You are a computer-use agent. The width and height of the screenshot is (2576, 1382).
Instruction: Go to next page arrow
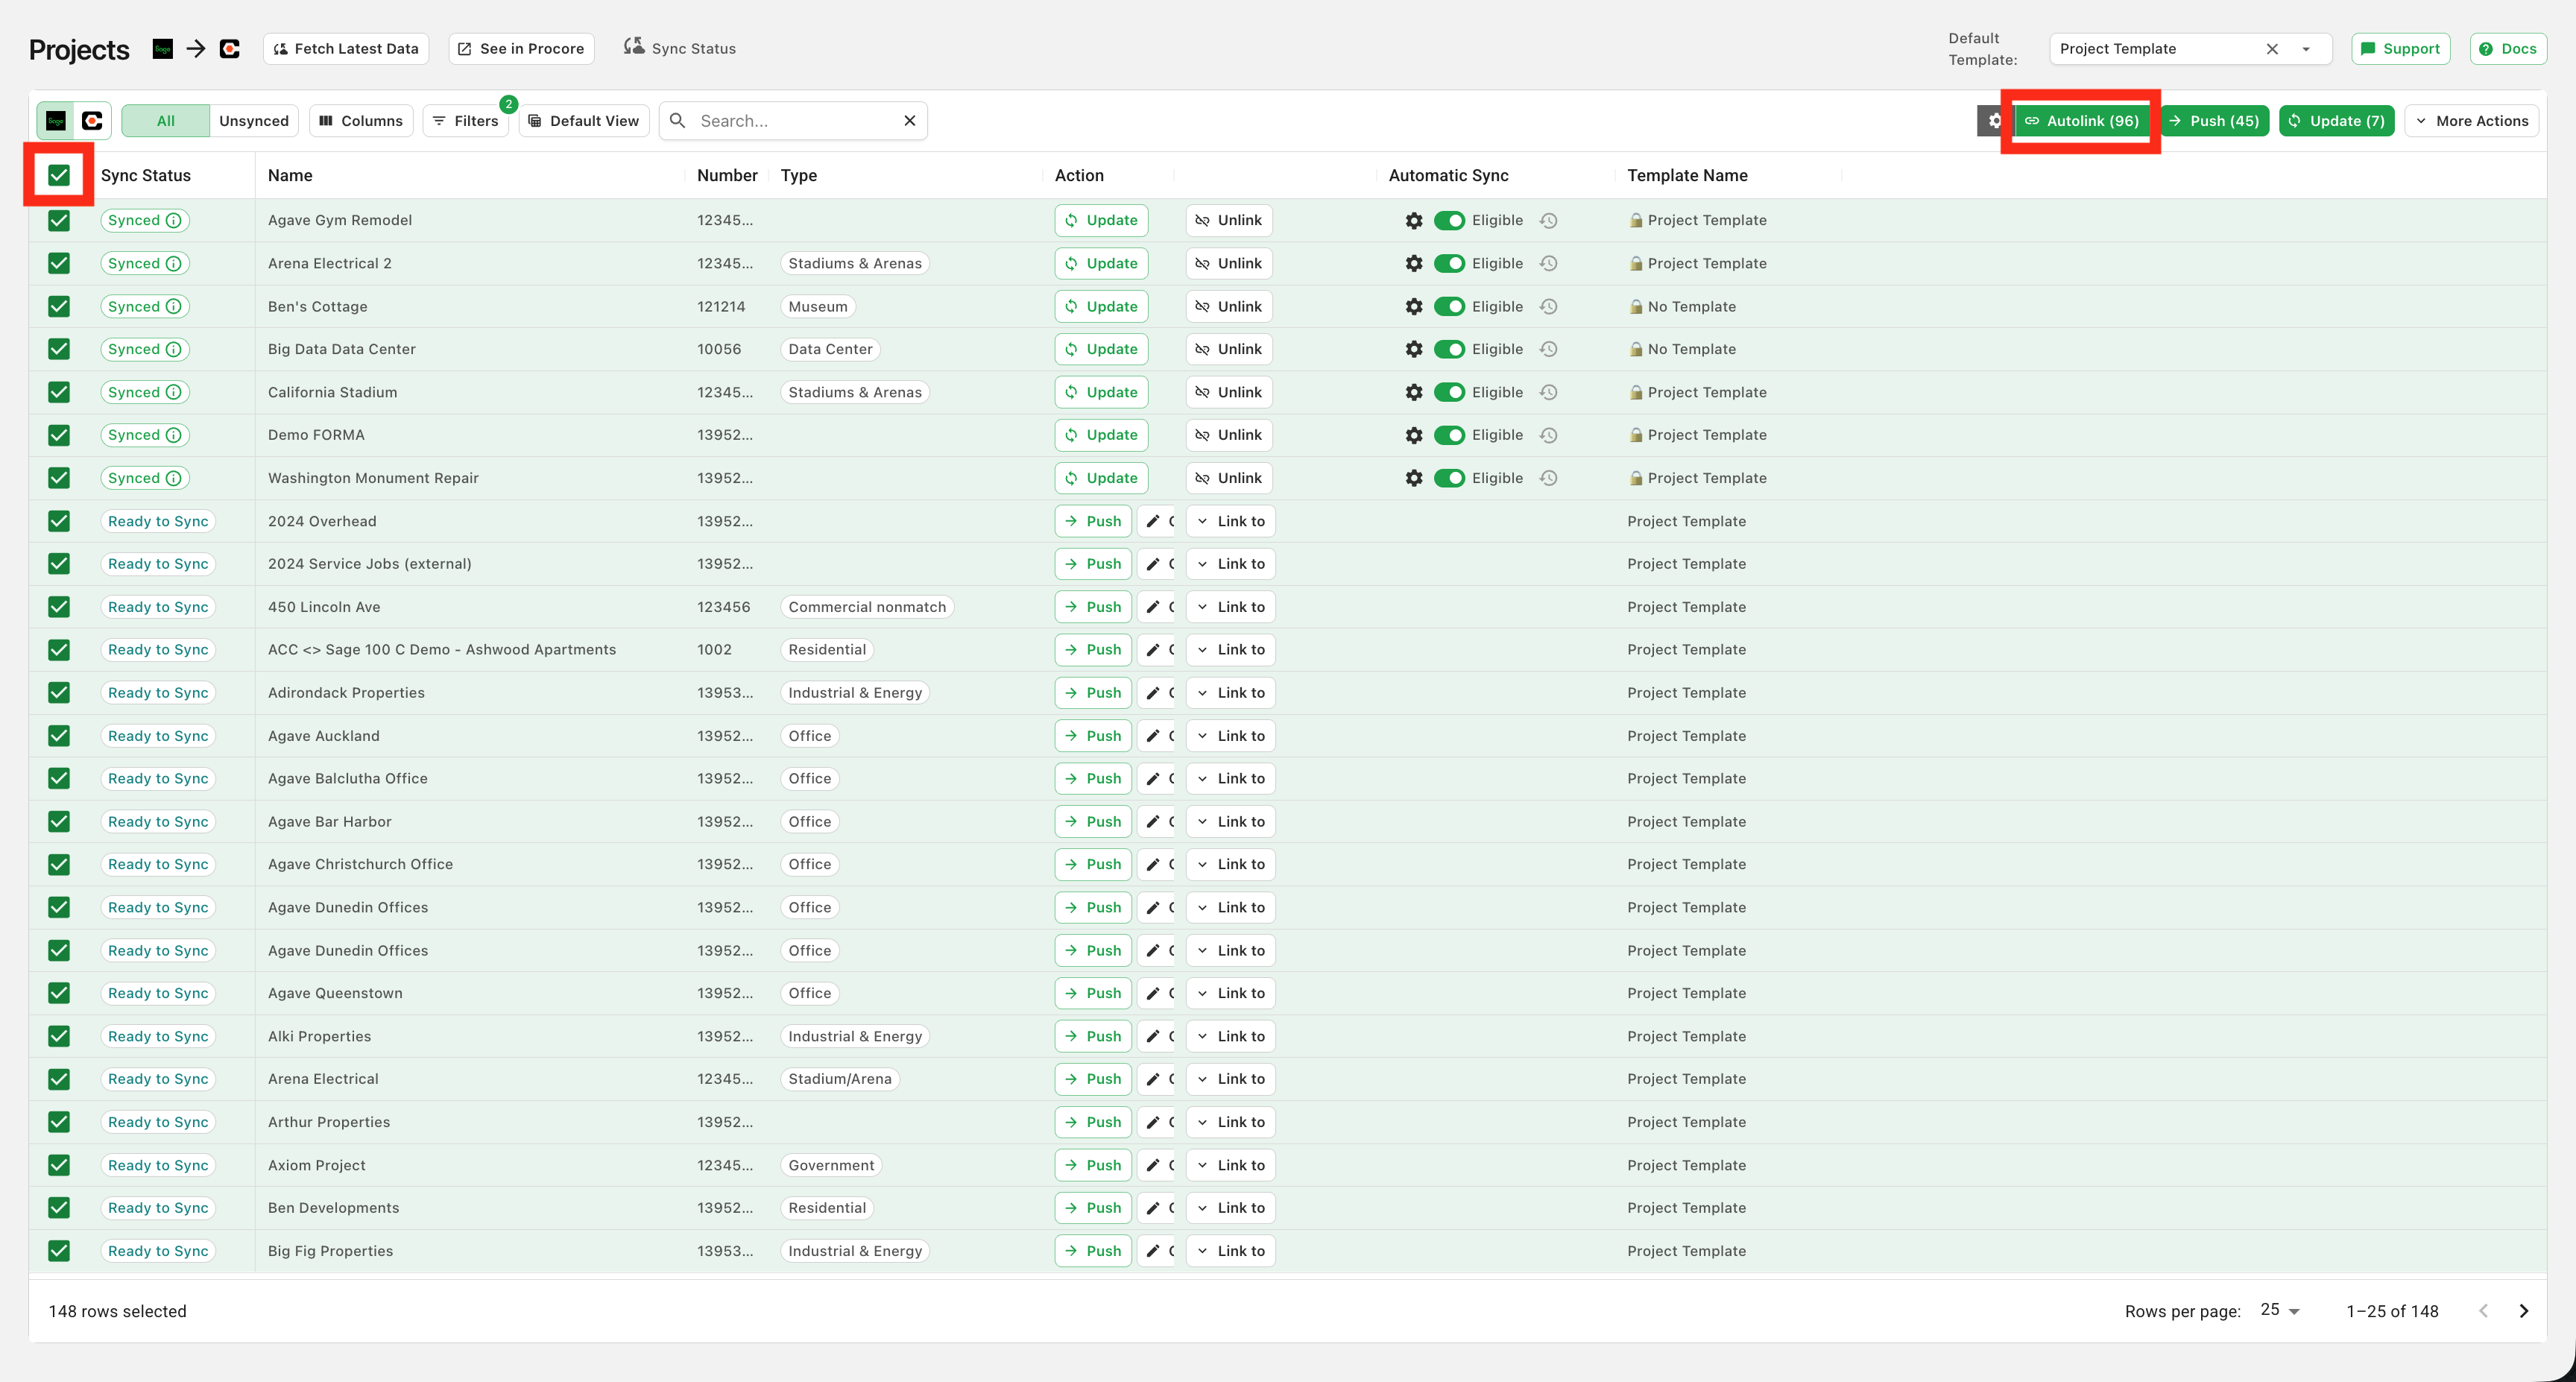coord(2523,1311)
